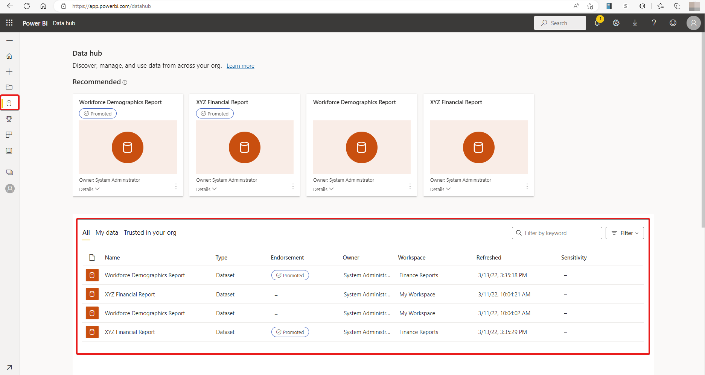Click dataset icon of last XYZ Financial row

[x=92, y=332]
